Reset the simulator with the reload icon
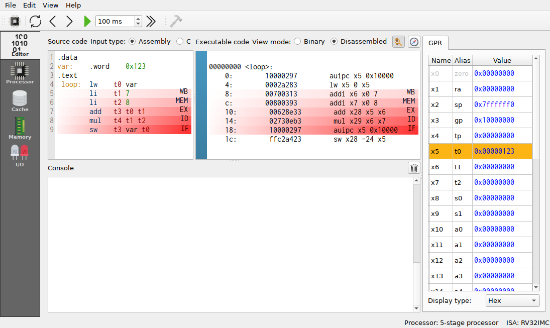Viewport: 550px width, 328px height. (36, 22)
